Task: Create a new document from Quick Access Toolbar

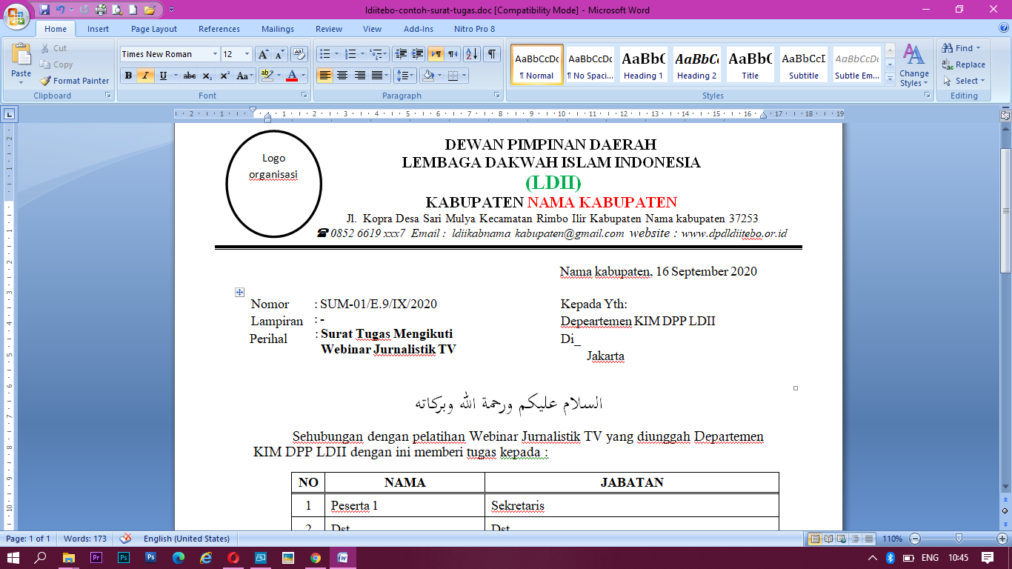Action: click(133, 10)
